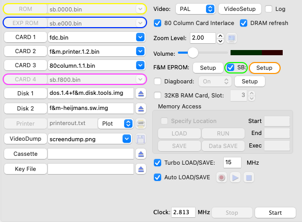Image resolution: width=302 pixels, height=222 pixels.
Task: Toggle the Log checkbox
Action: pos(269,9)
